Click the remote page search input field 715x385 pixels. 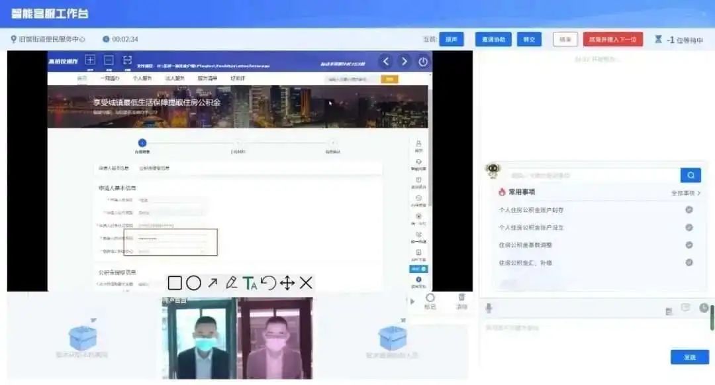[352, 80]
